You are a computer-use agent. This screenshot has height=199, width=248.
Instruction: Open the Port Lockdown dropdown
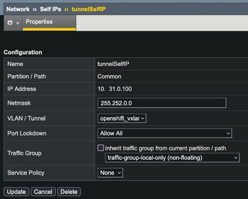point(165,133)
